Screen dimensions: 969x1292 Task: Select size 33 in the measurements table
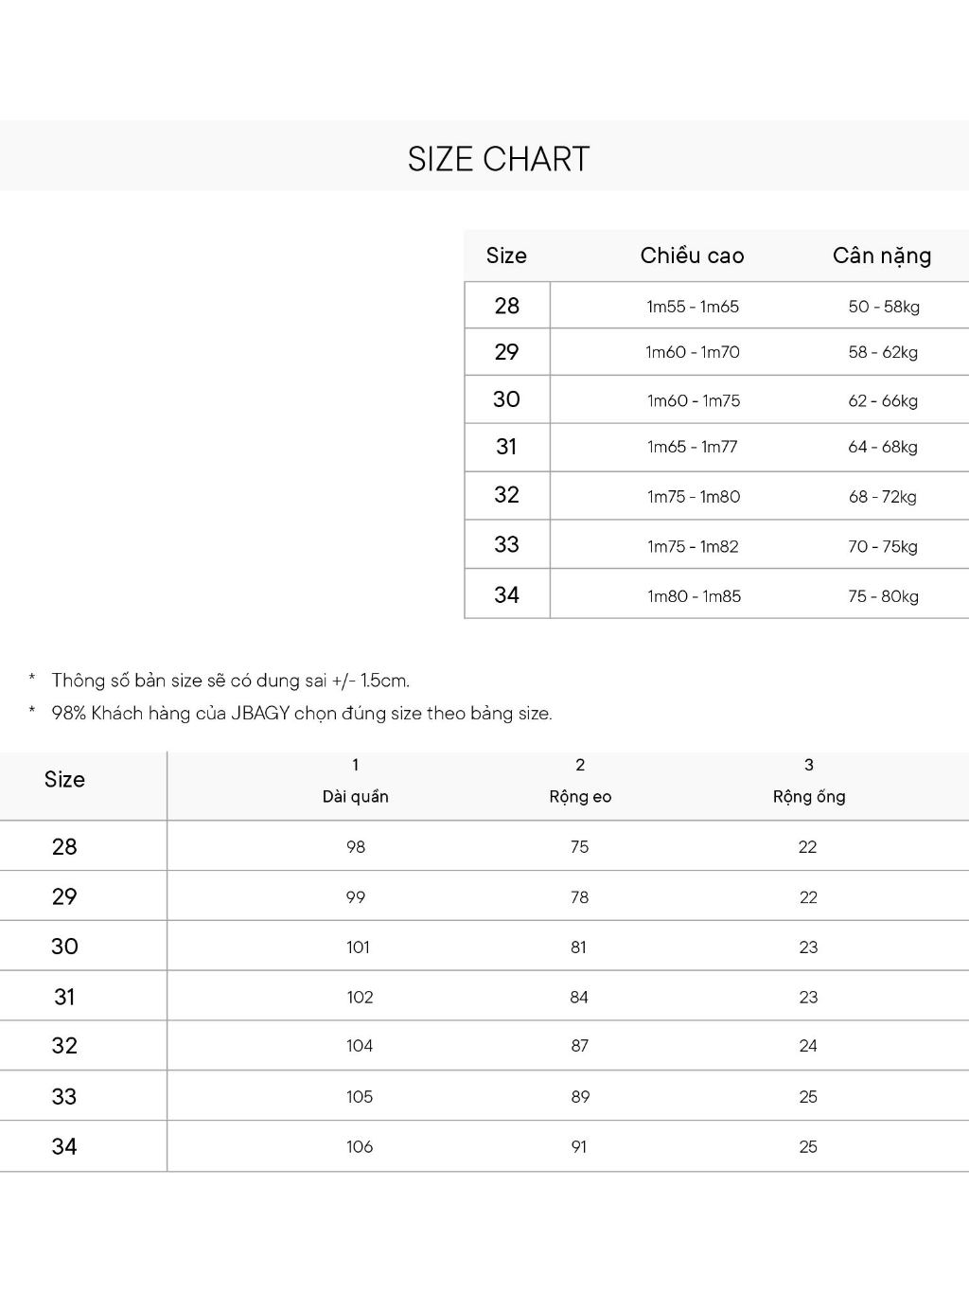64,1097
